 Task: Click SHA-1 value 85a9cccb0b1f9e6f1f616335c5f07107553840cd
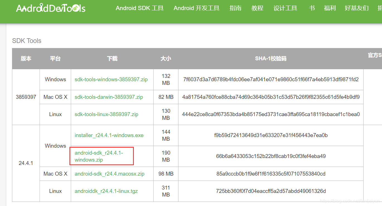[271, 174]
